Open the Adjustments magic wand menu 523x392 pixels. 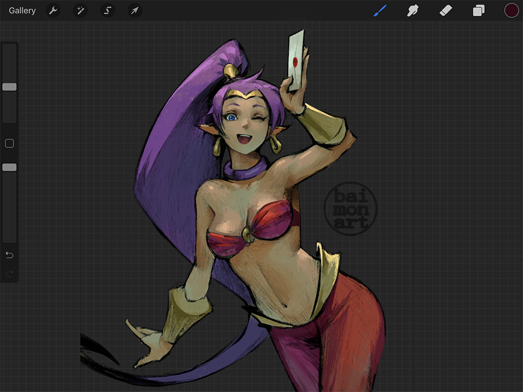click(x=81, y=10)
